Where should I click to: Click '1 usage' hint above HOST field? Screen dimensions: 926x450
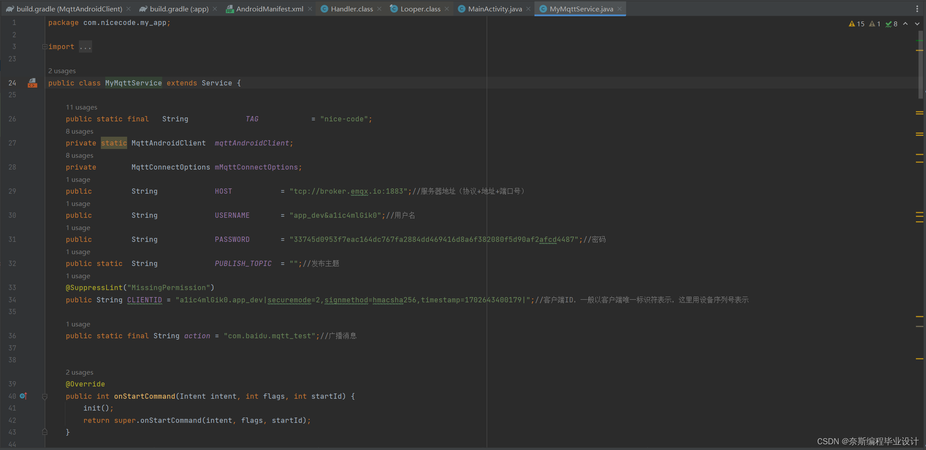point(78,180)
